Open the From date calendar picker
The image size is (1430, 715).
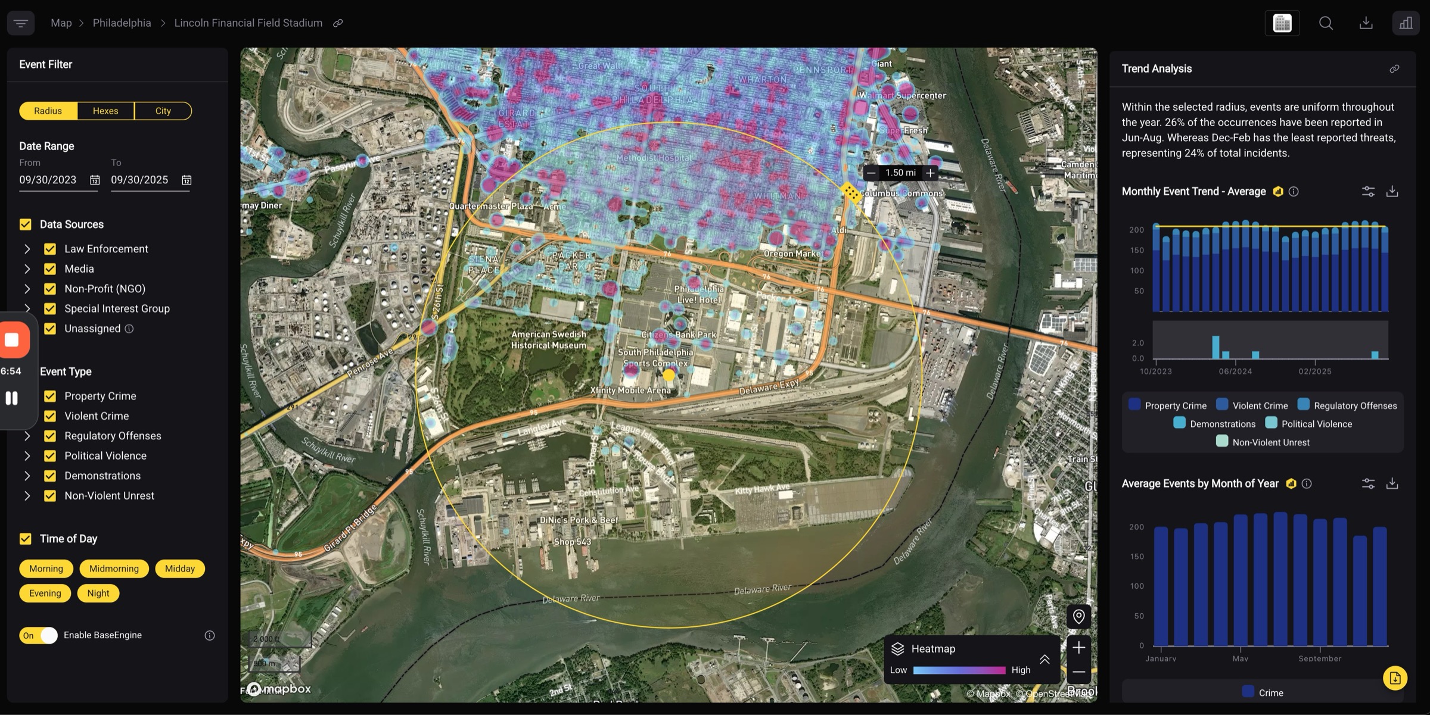point(95,180)
